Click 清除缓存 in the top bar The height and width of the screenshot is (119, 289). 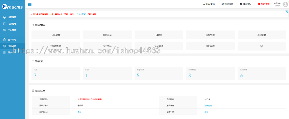coord(229,4)
